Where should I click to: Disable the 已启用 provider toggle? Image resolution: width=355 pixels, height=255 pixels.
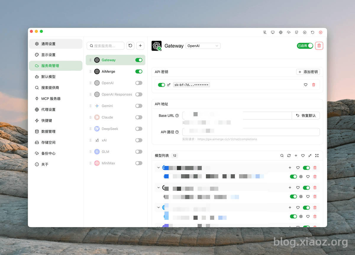tap(305, 46)
